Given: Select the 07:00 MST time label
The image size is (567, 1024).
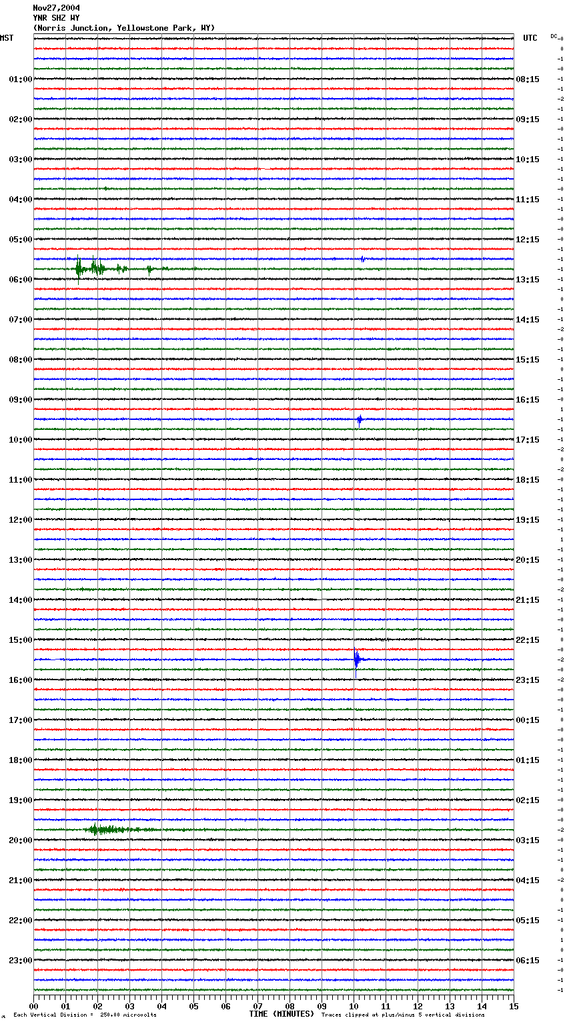Looking at the screenshot, I should point(21,320).
